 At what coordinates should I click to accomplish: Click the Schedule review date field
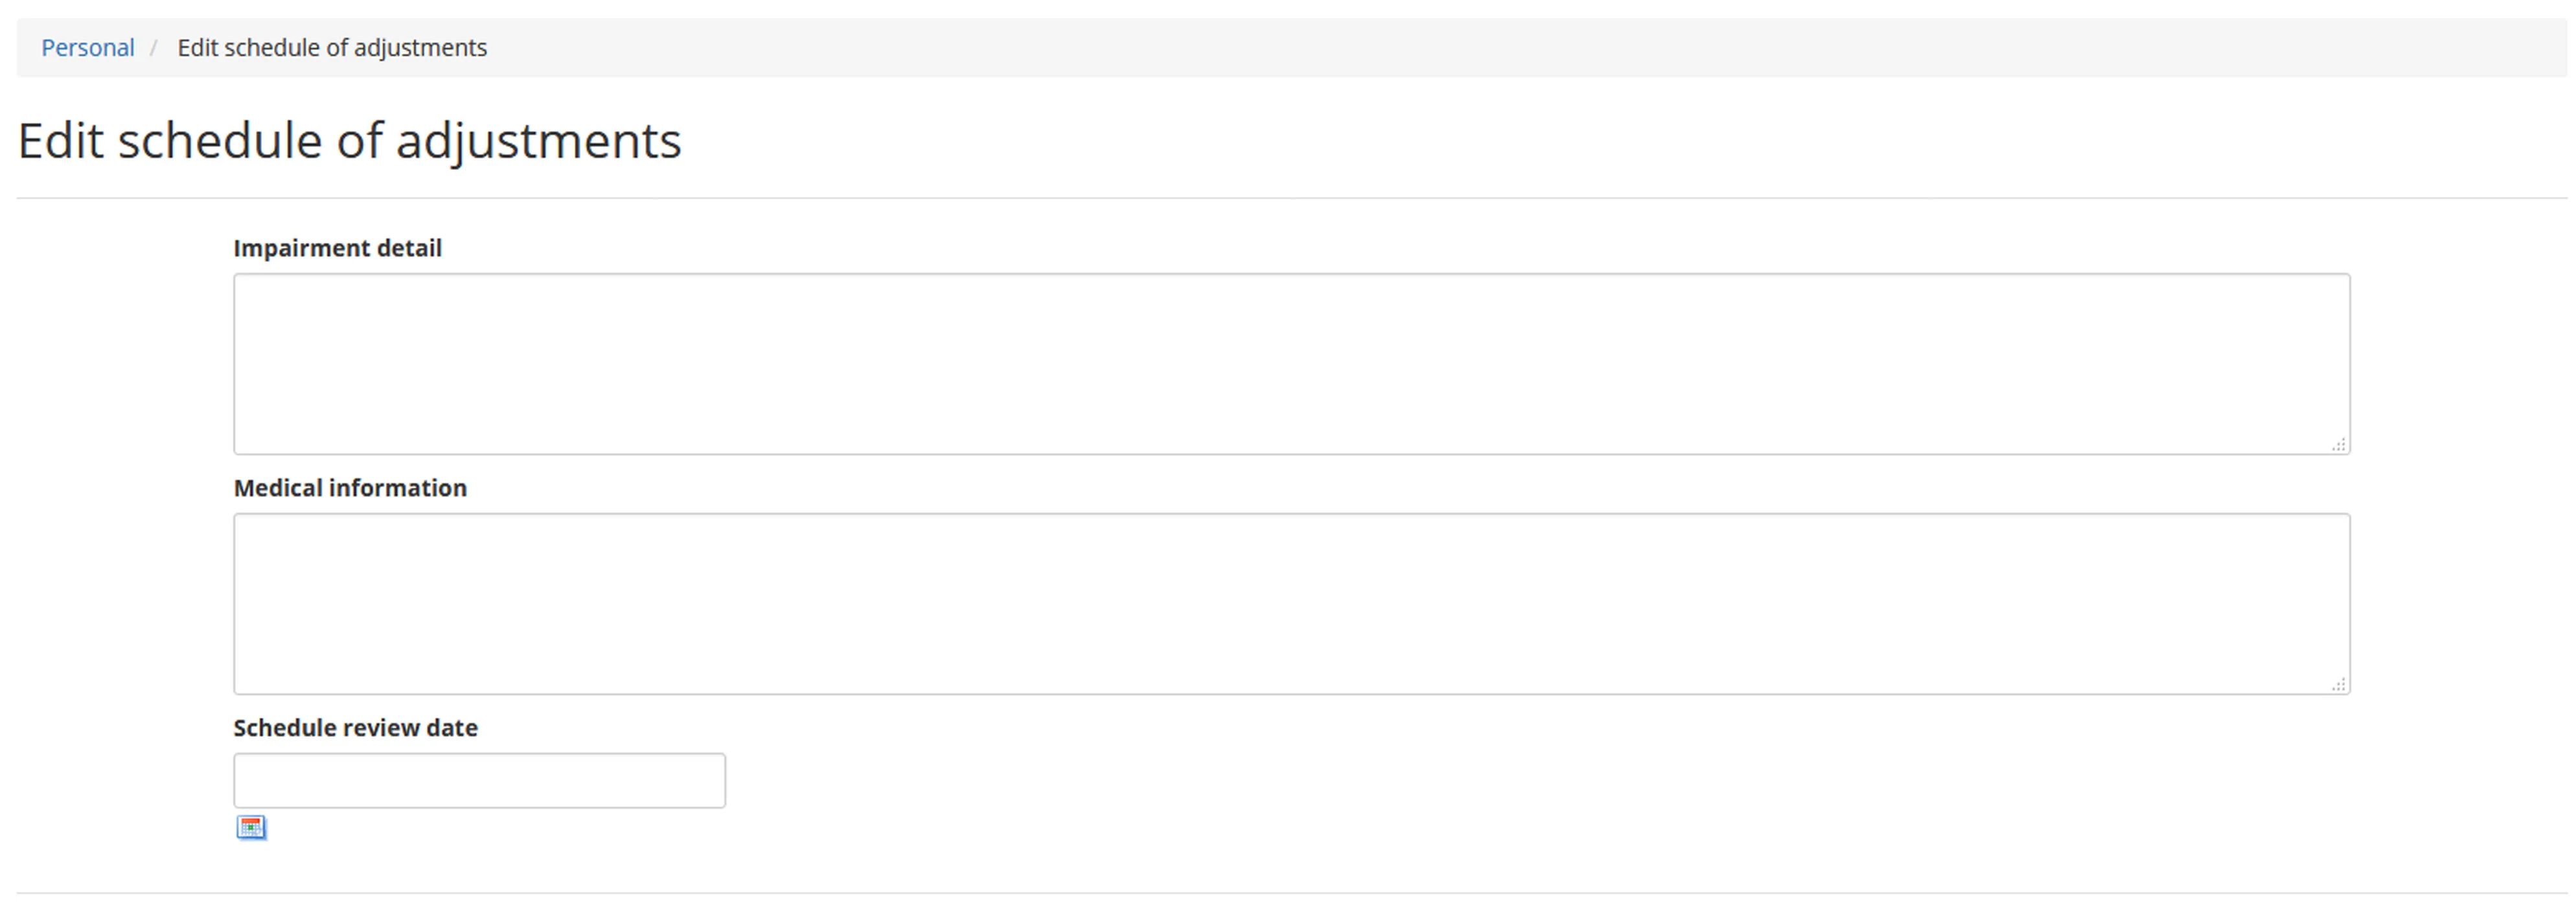[479, 780]
